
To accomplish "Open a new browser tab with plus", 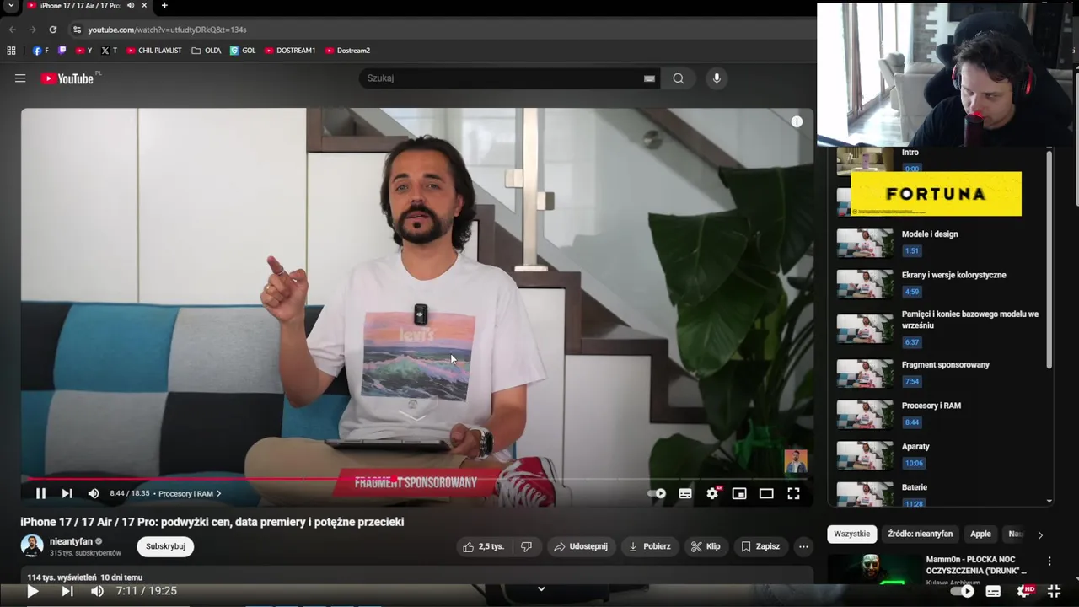I will 164,6.
